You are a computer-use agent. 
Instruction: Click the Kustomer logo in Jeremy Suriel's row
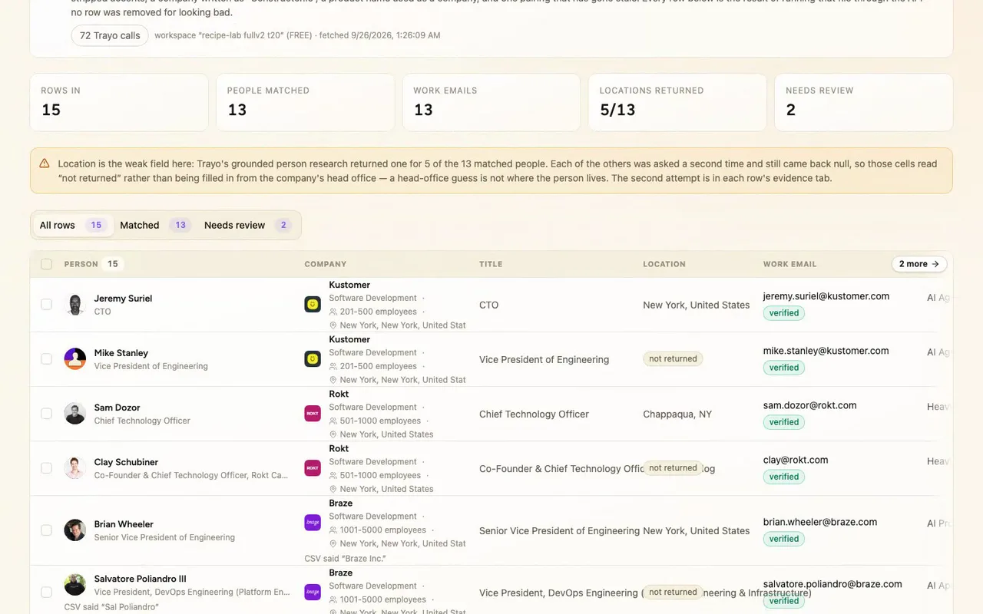point(313,305)
